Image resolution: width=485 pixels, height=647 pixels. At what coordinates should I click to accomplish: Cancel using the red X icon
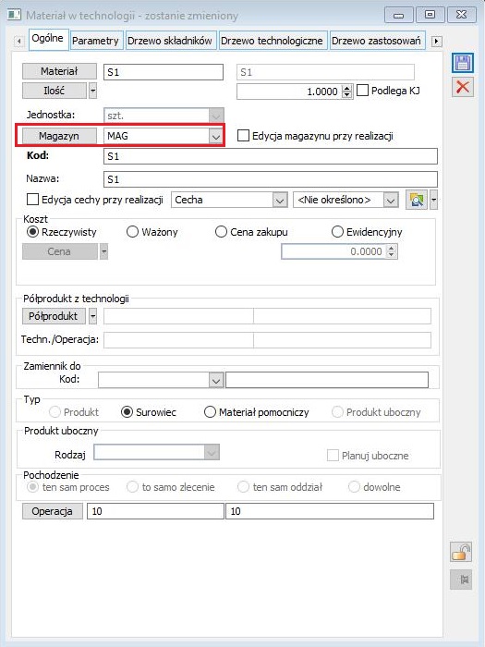click(x=462, y=87)
